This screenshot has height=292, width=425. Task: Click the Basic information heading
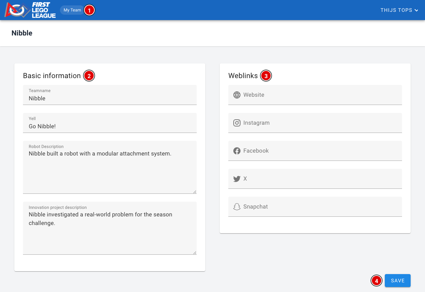coord(52,76)
